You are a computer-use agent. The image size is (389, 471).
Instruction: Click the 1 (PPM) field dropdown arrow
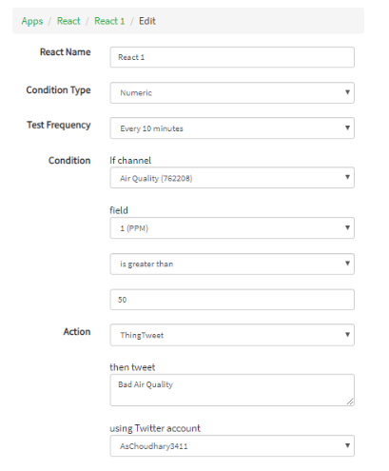pos(347,227)
